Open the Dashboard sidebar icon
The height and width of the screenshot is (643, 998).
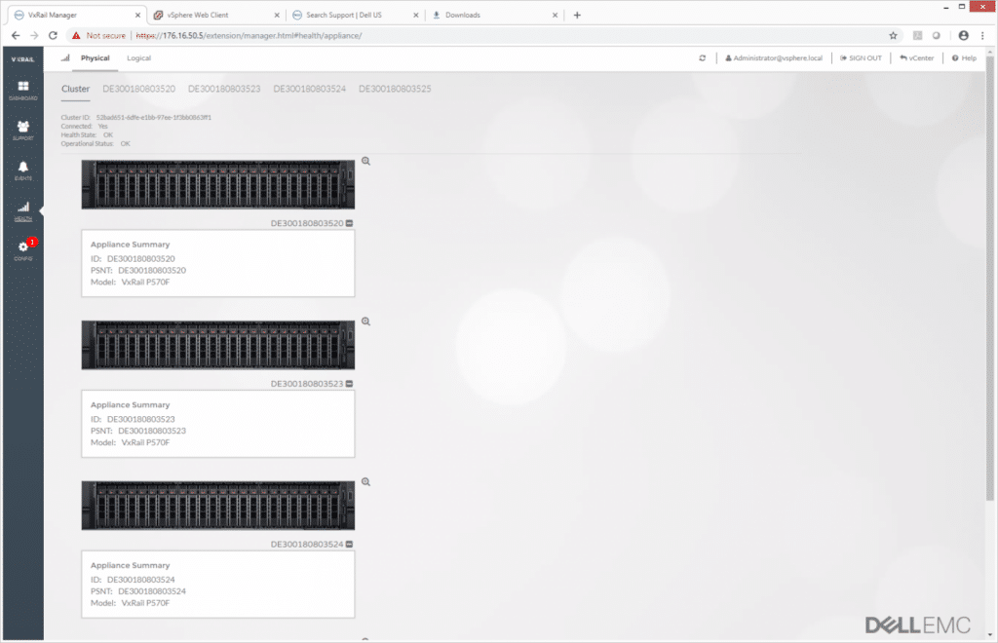click(x=23, y=91)
